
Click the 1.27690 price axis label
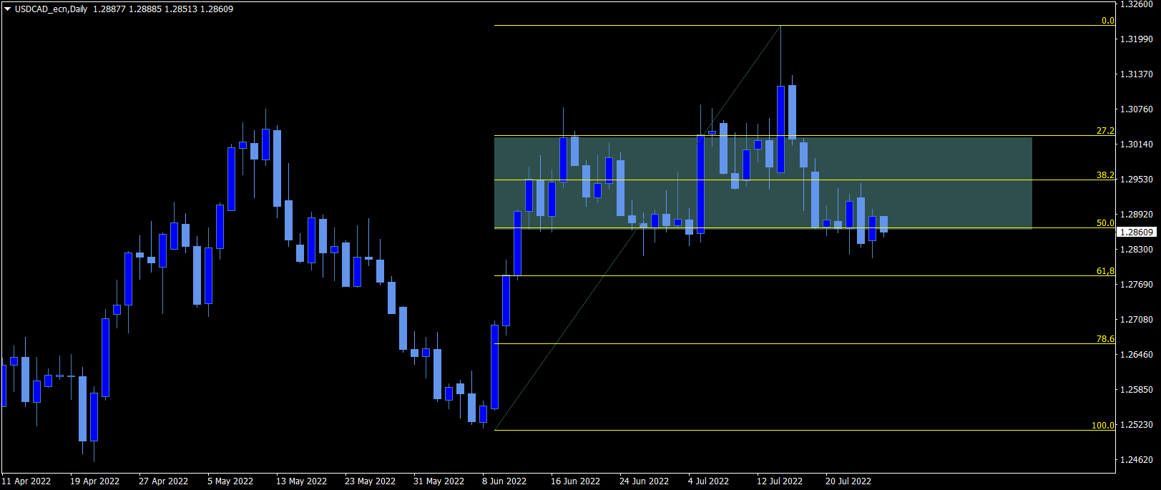click(1137, 285)
